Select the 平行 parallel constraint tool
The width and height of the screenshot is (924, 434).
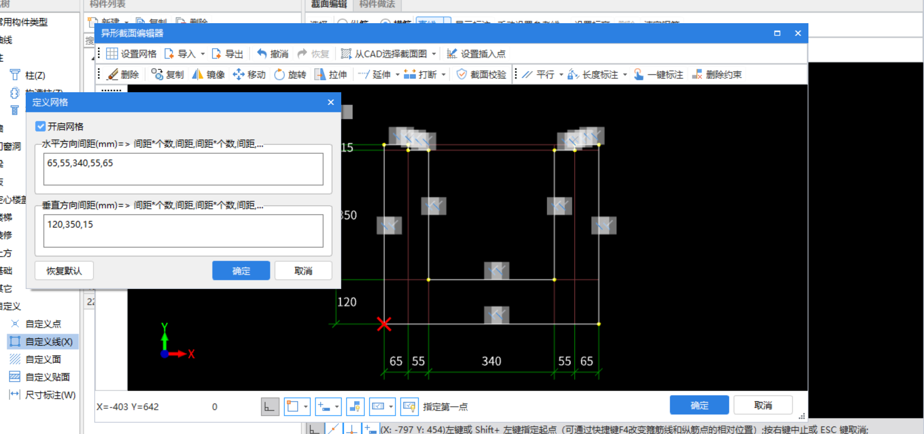(x=538, y=74)
